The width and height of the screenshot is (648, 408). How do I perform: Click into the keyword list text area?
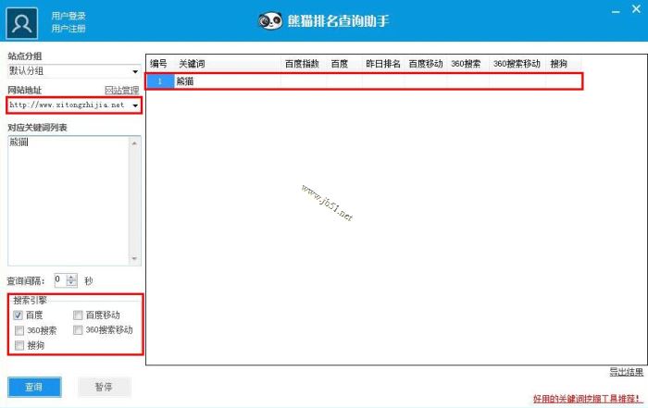(x=69, y=201)
